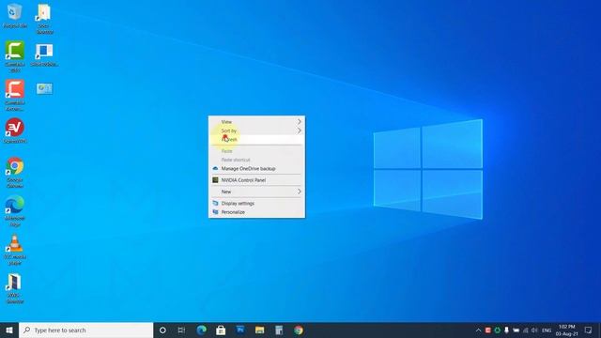601x338 pixels.
Task: Open NVIDIA Control Panel from context menu
Action: click(x=256, y=180)
